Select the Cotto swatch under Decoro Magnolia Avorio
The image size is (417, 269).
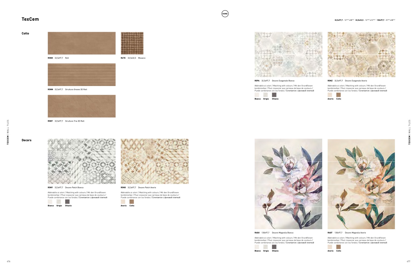pyautogui.click(x=338, y=247)
